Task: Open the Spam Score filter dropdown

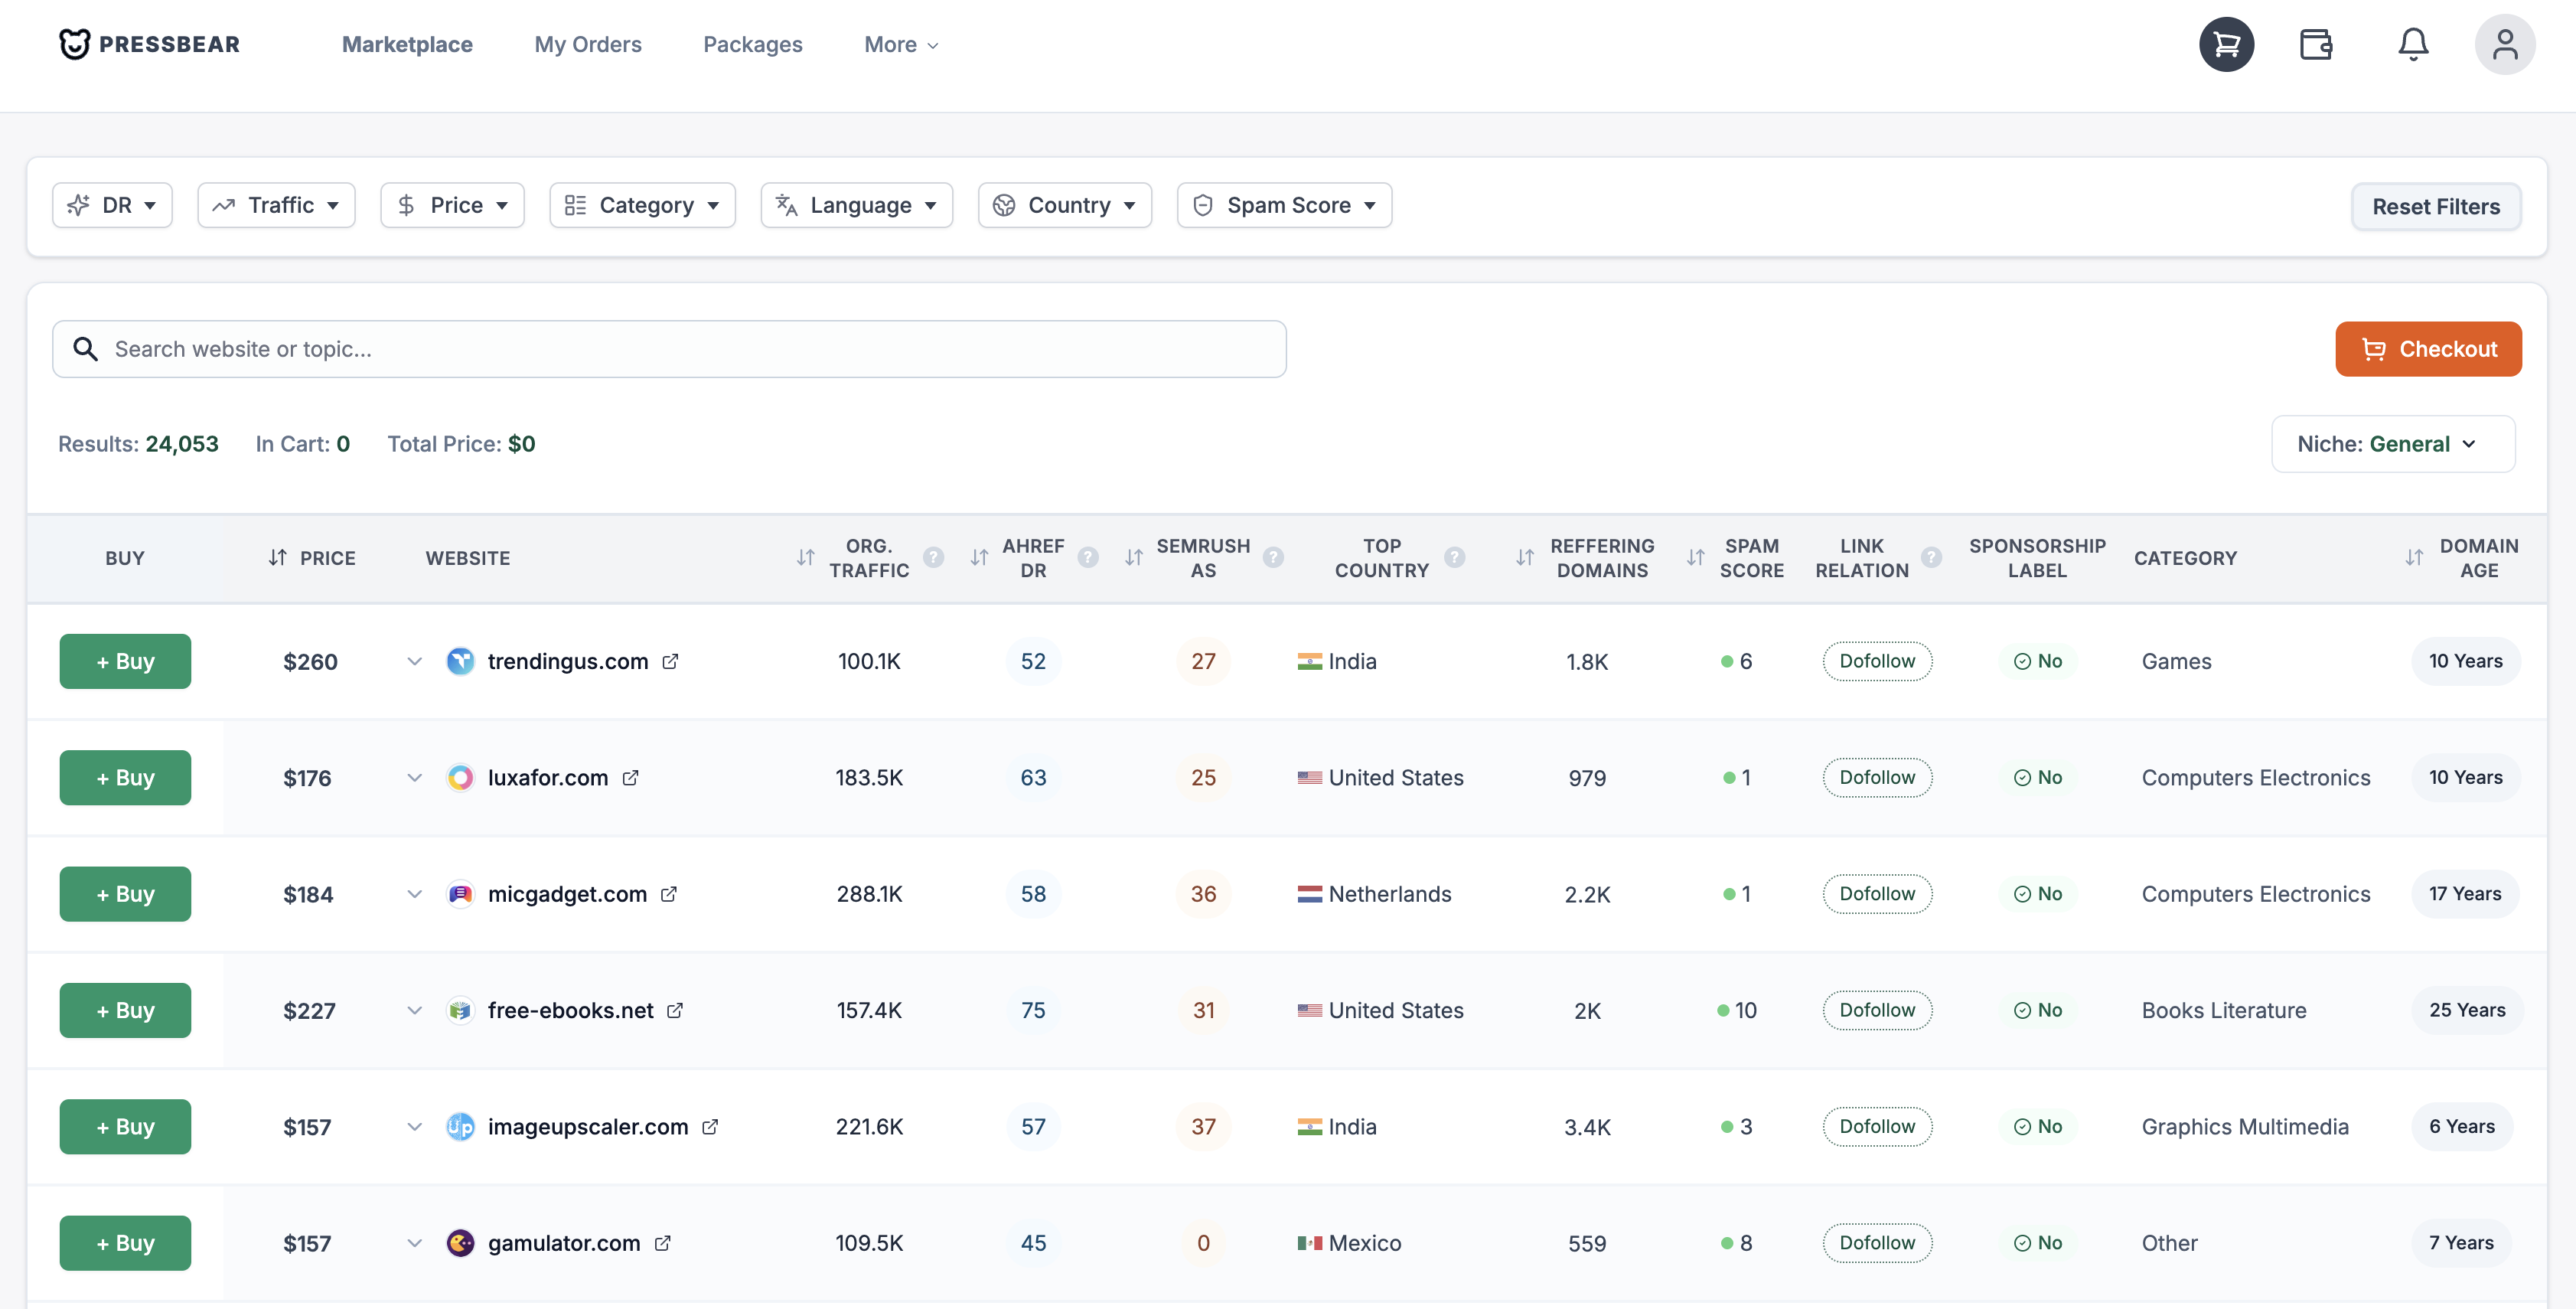Action: tap(1284, 205)
